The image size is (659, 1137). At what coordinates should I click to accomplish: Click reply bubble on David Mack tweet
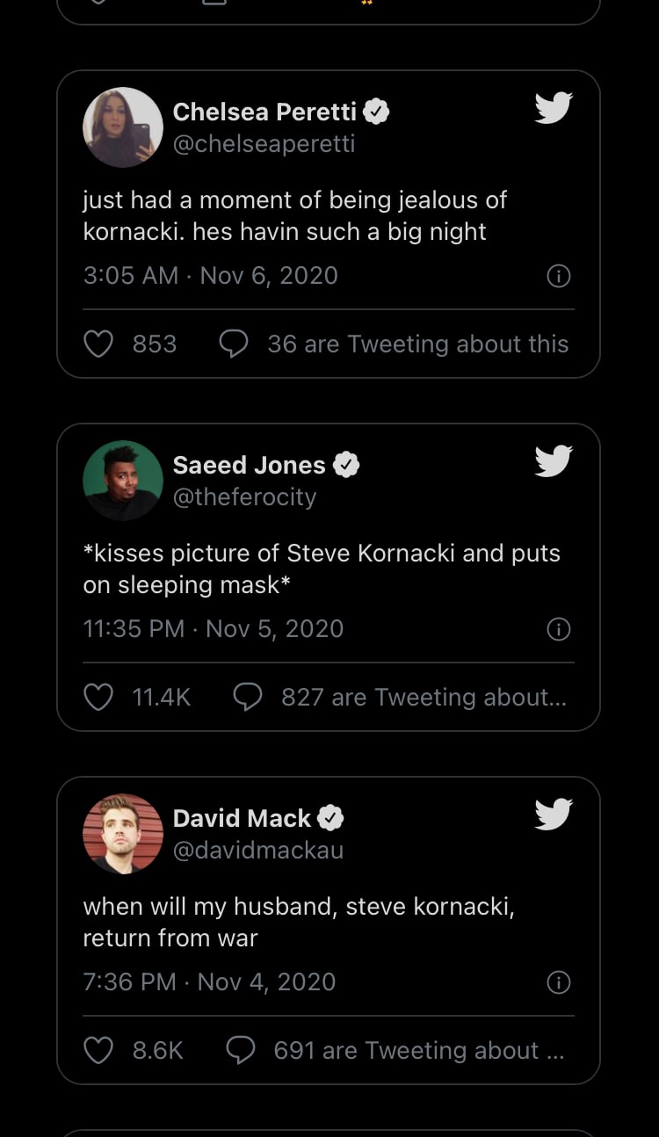[x=240, y=1051]
